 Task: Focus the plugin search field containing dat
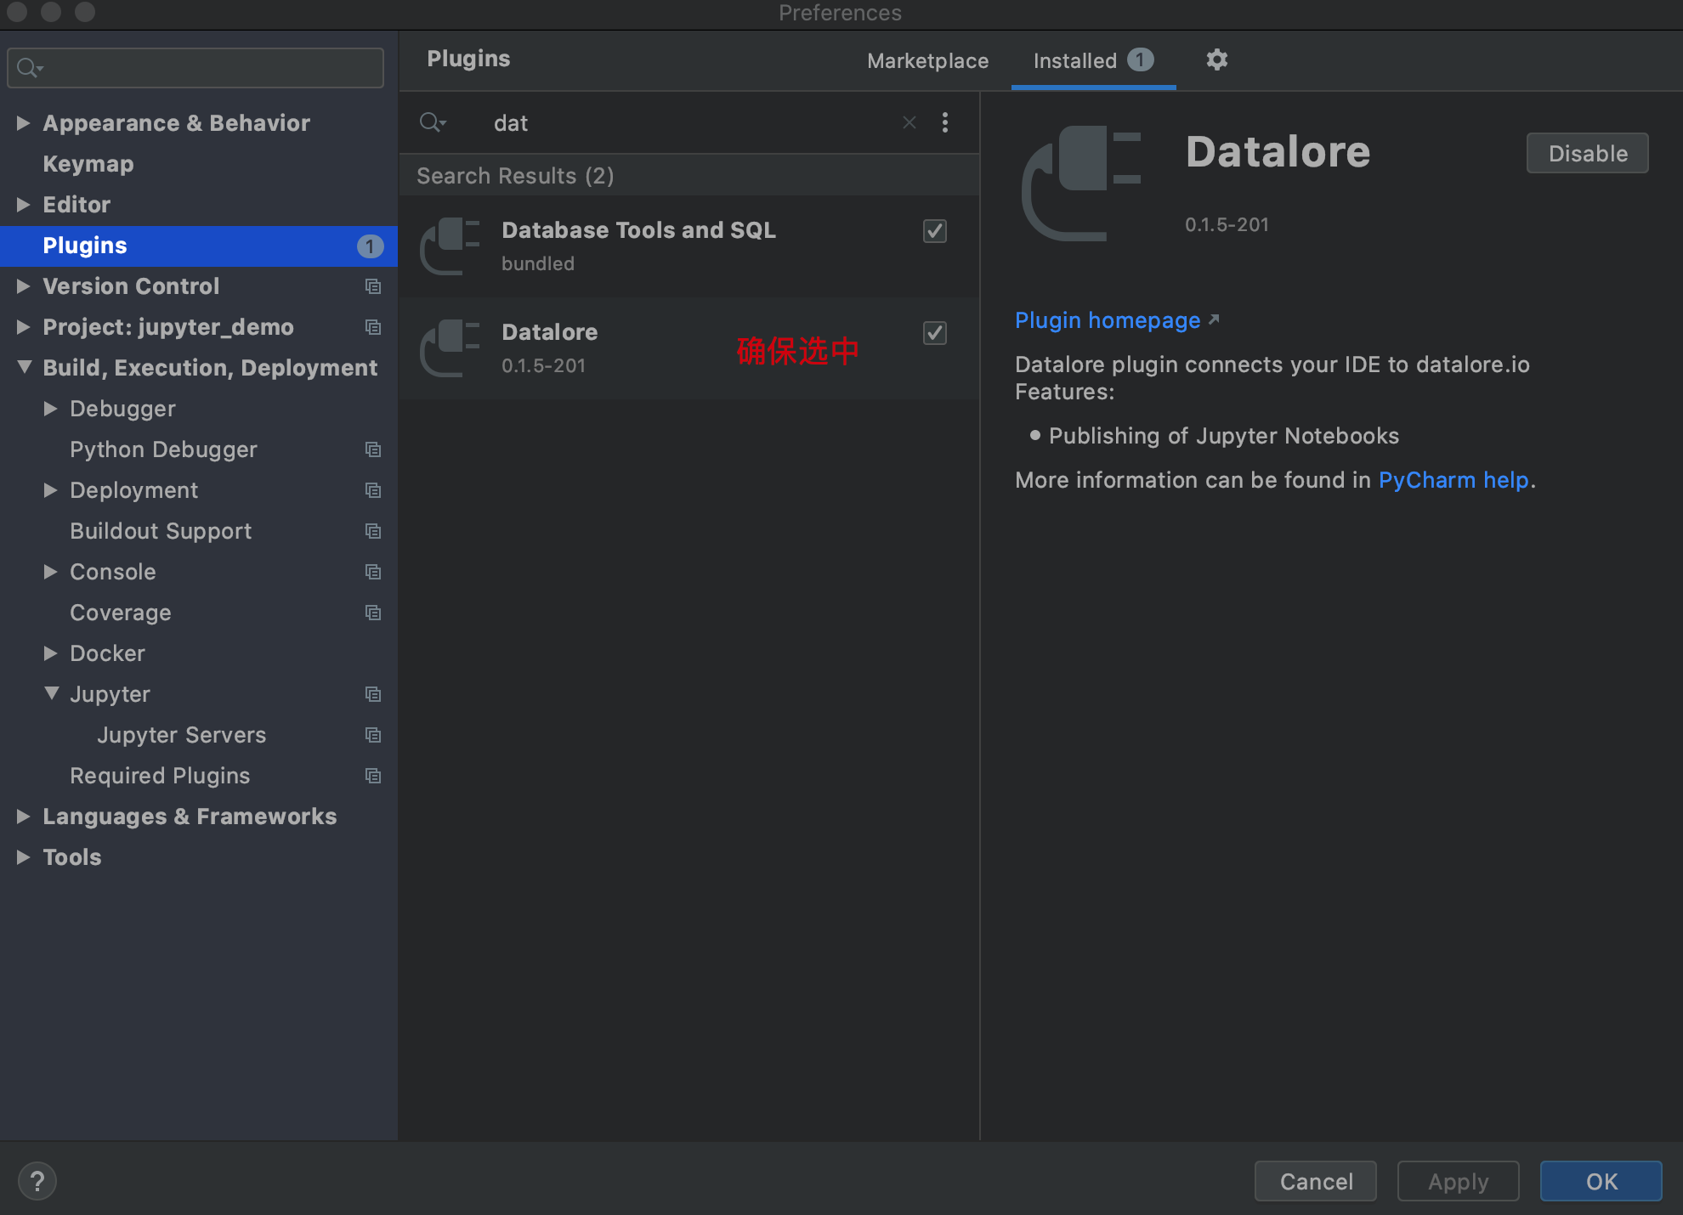[x=688, y=123]
